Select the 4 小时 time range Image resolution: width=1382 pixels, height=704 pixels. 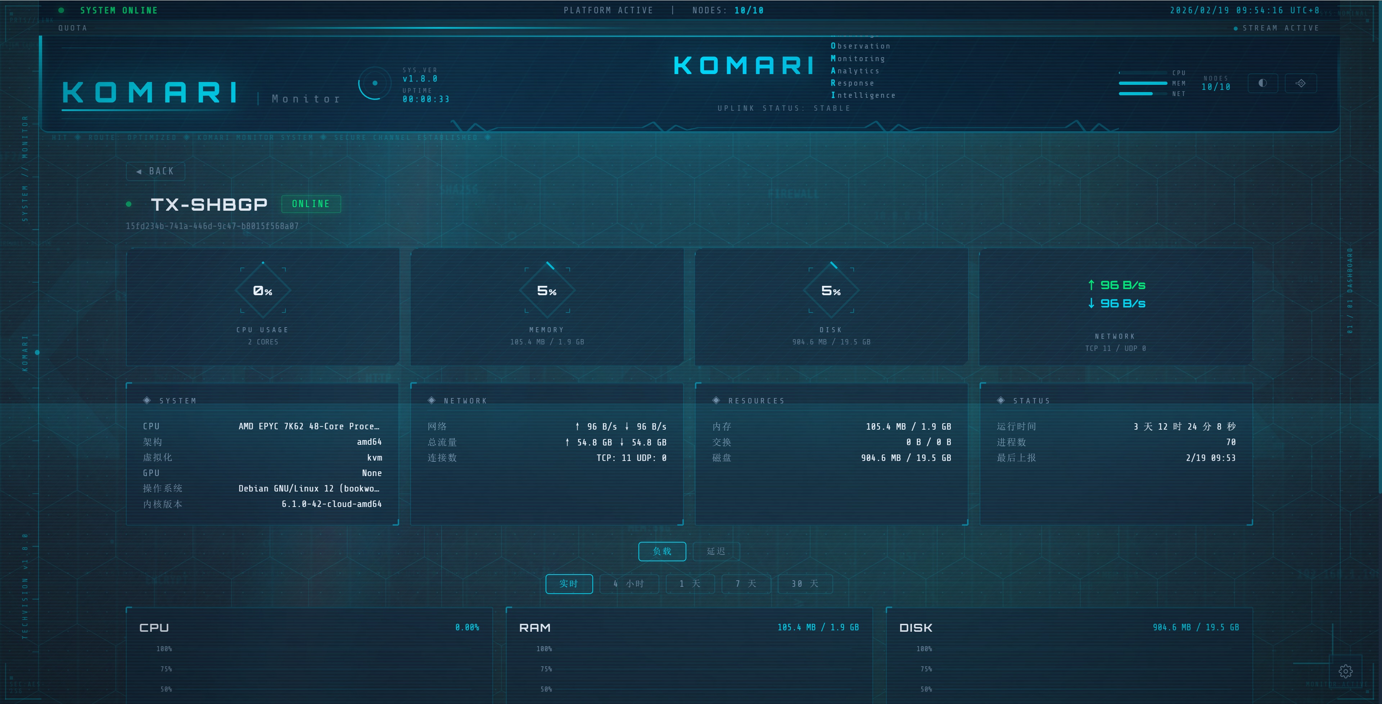click(629, 583)
